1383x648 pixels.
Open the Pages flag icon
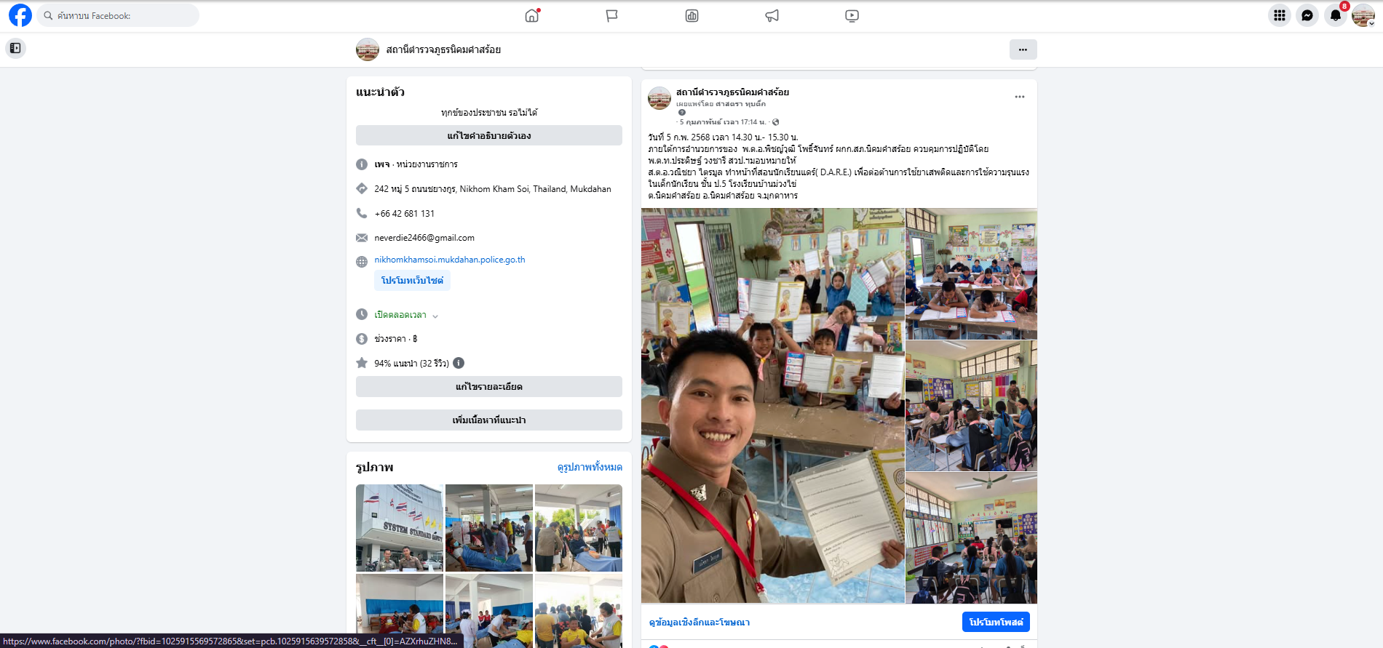[x=612, y=15]
